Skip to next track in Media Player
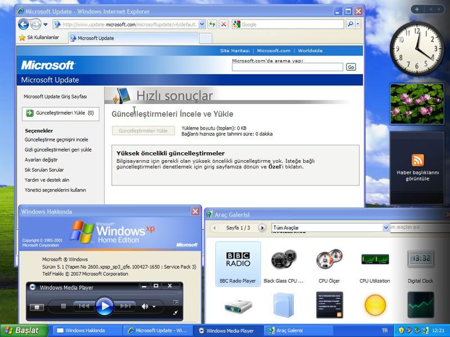 [x=125, y=306]
